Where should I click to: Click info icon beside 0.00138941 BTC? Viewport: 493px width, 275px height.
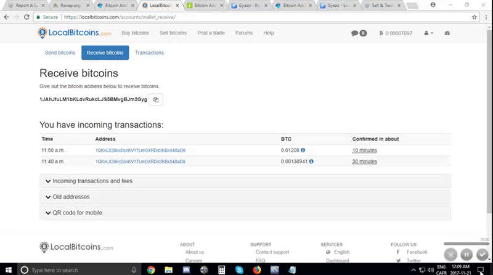pyautogui.click(x=311, y=162)
